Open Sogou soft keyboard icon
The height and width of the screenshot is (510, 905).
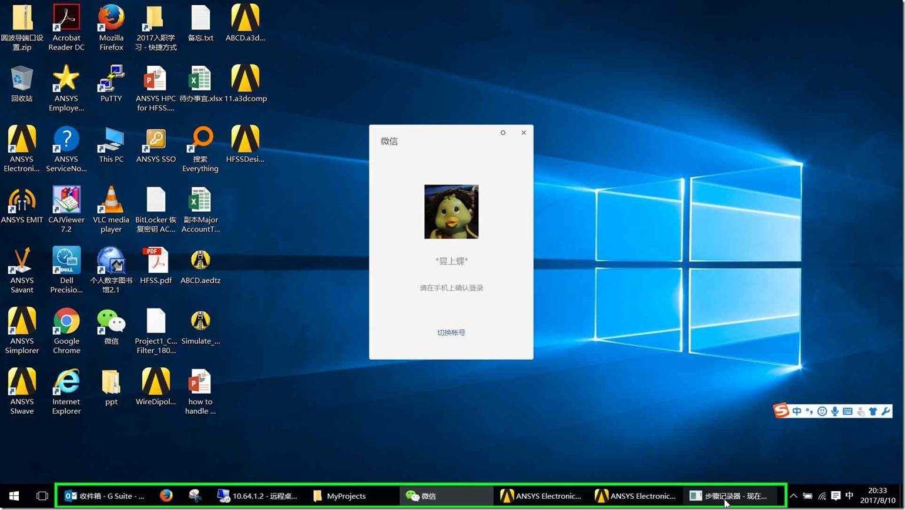pyautogui.click(x=847, y=411)
